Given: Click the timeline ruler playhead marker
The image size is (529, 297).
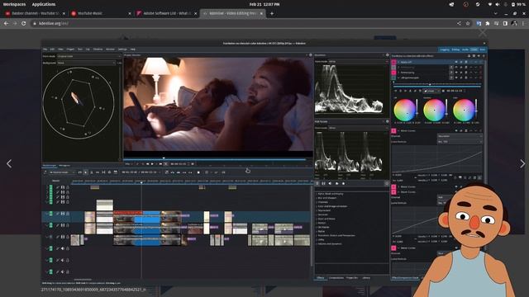Looking at the screenshot, I should click(x=141, y=182).
